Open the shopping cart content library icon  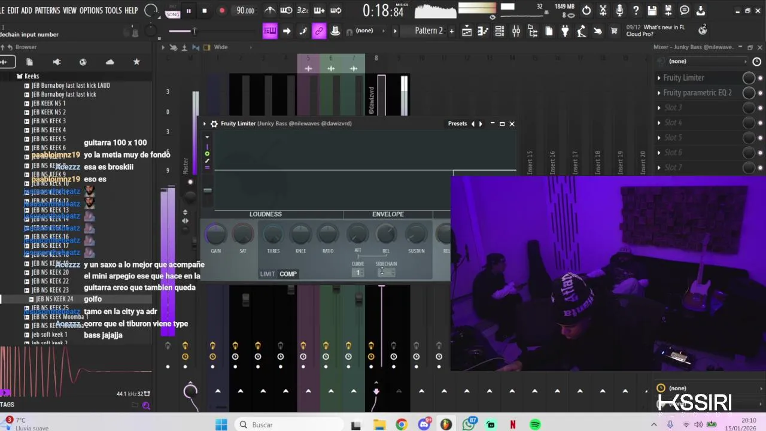[614, 31]
